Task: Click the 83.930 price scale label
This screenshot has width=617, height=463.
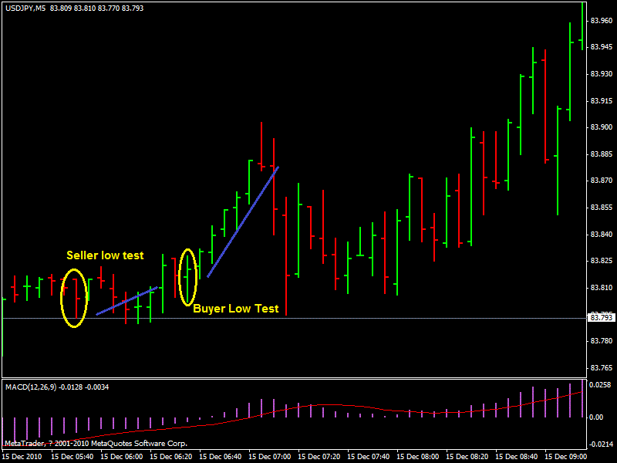Action: click(x=602, y=74)
